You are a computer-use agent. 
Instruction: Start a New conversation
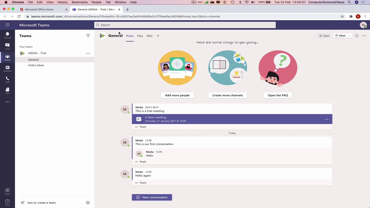(152, 197)
